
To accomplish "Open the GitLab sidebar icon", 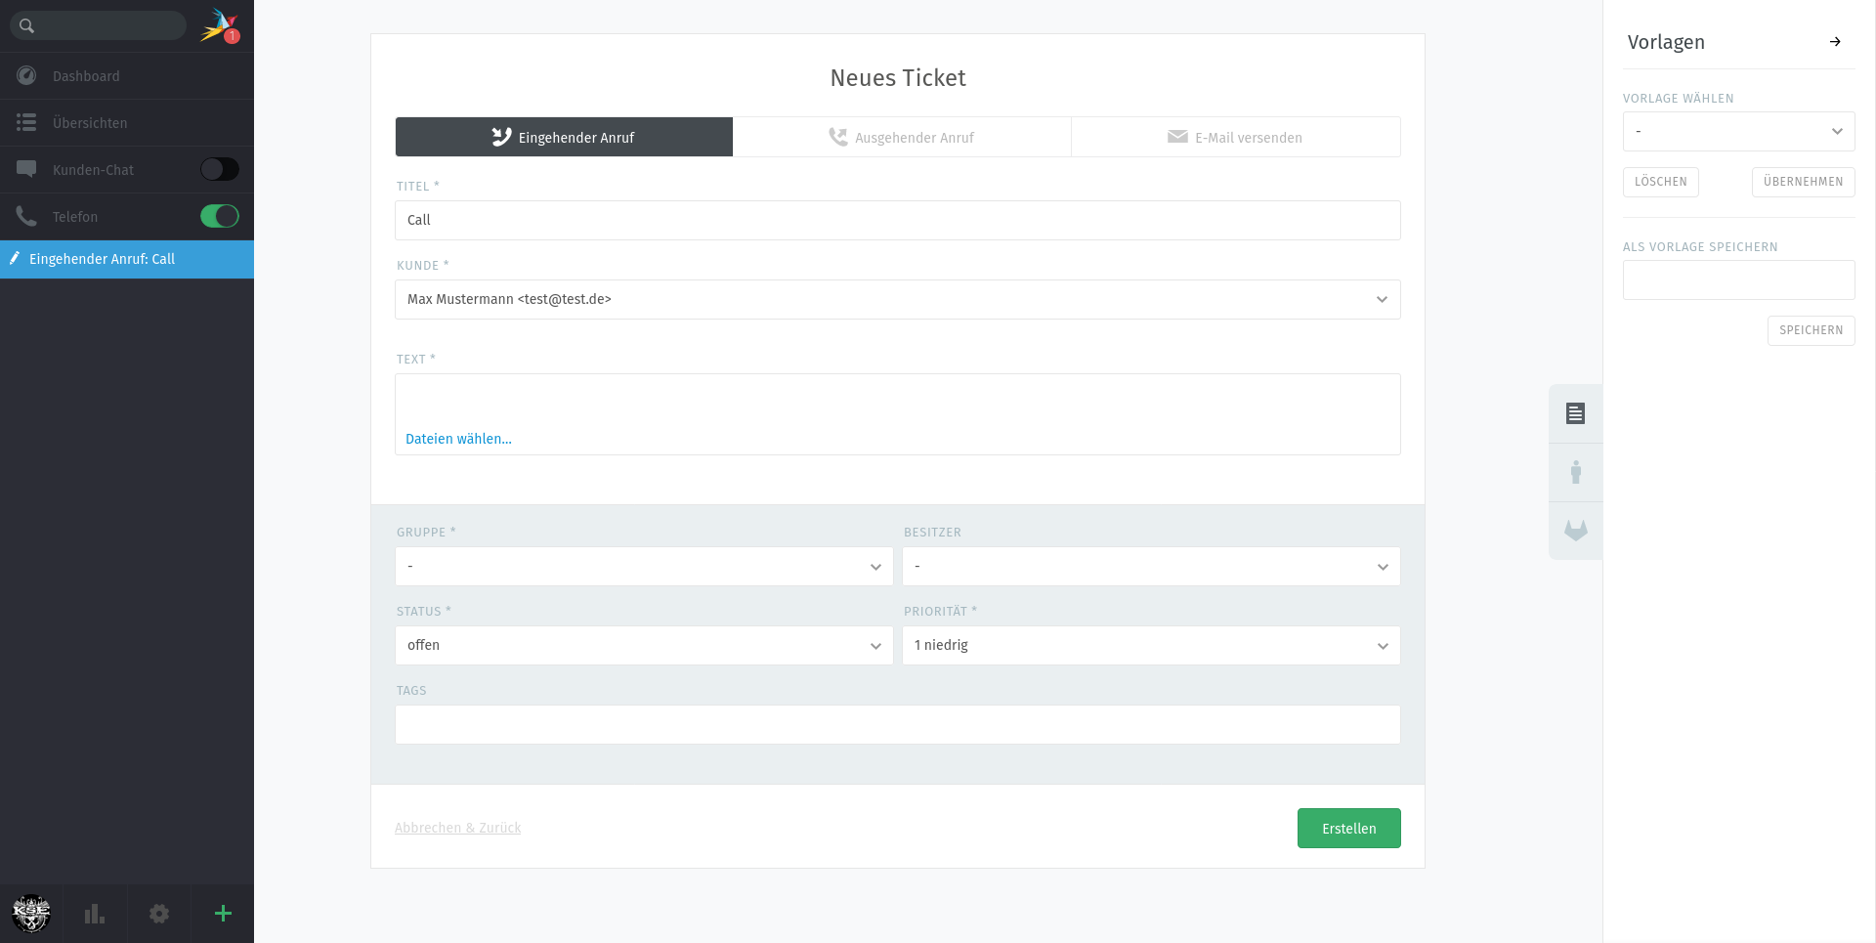I will tap(1575, 531).
